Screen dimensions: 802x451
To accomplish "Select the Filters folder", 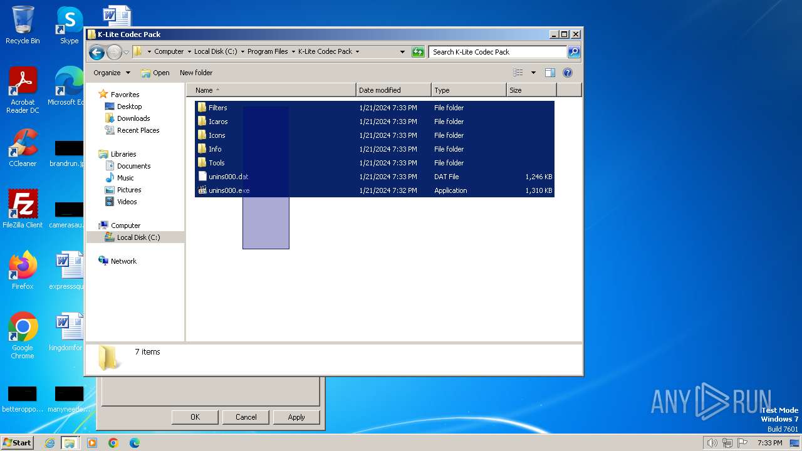I will pos(374,108).
